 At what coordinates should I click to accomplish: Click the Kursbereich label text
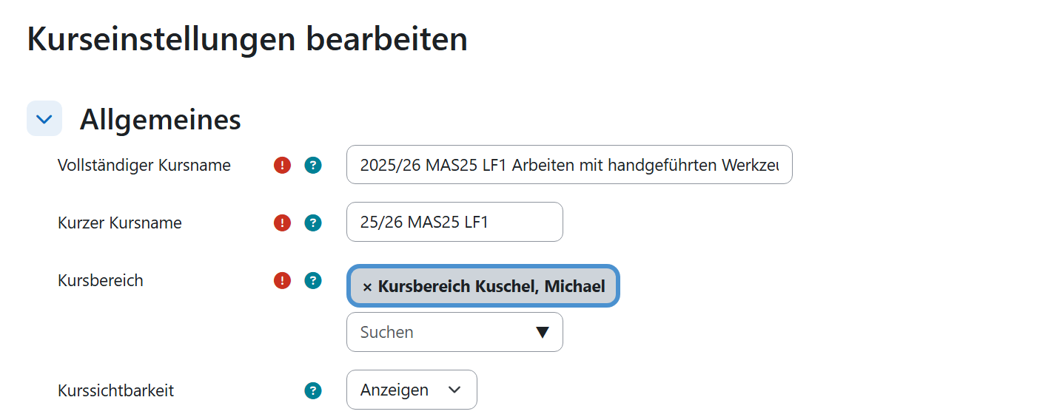click(101, 280)
